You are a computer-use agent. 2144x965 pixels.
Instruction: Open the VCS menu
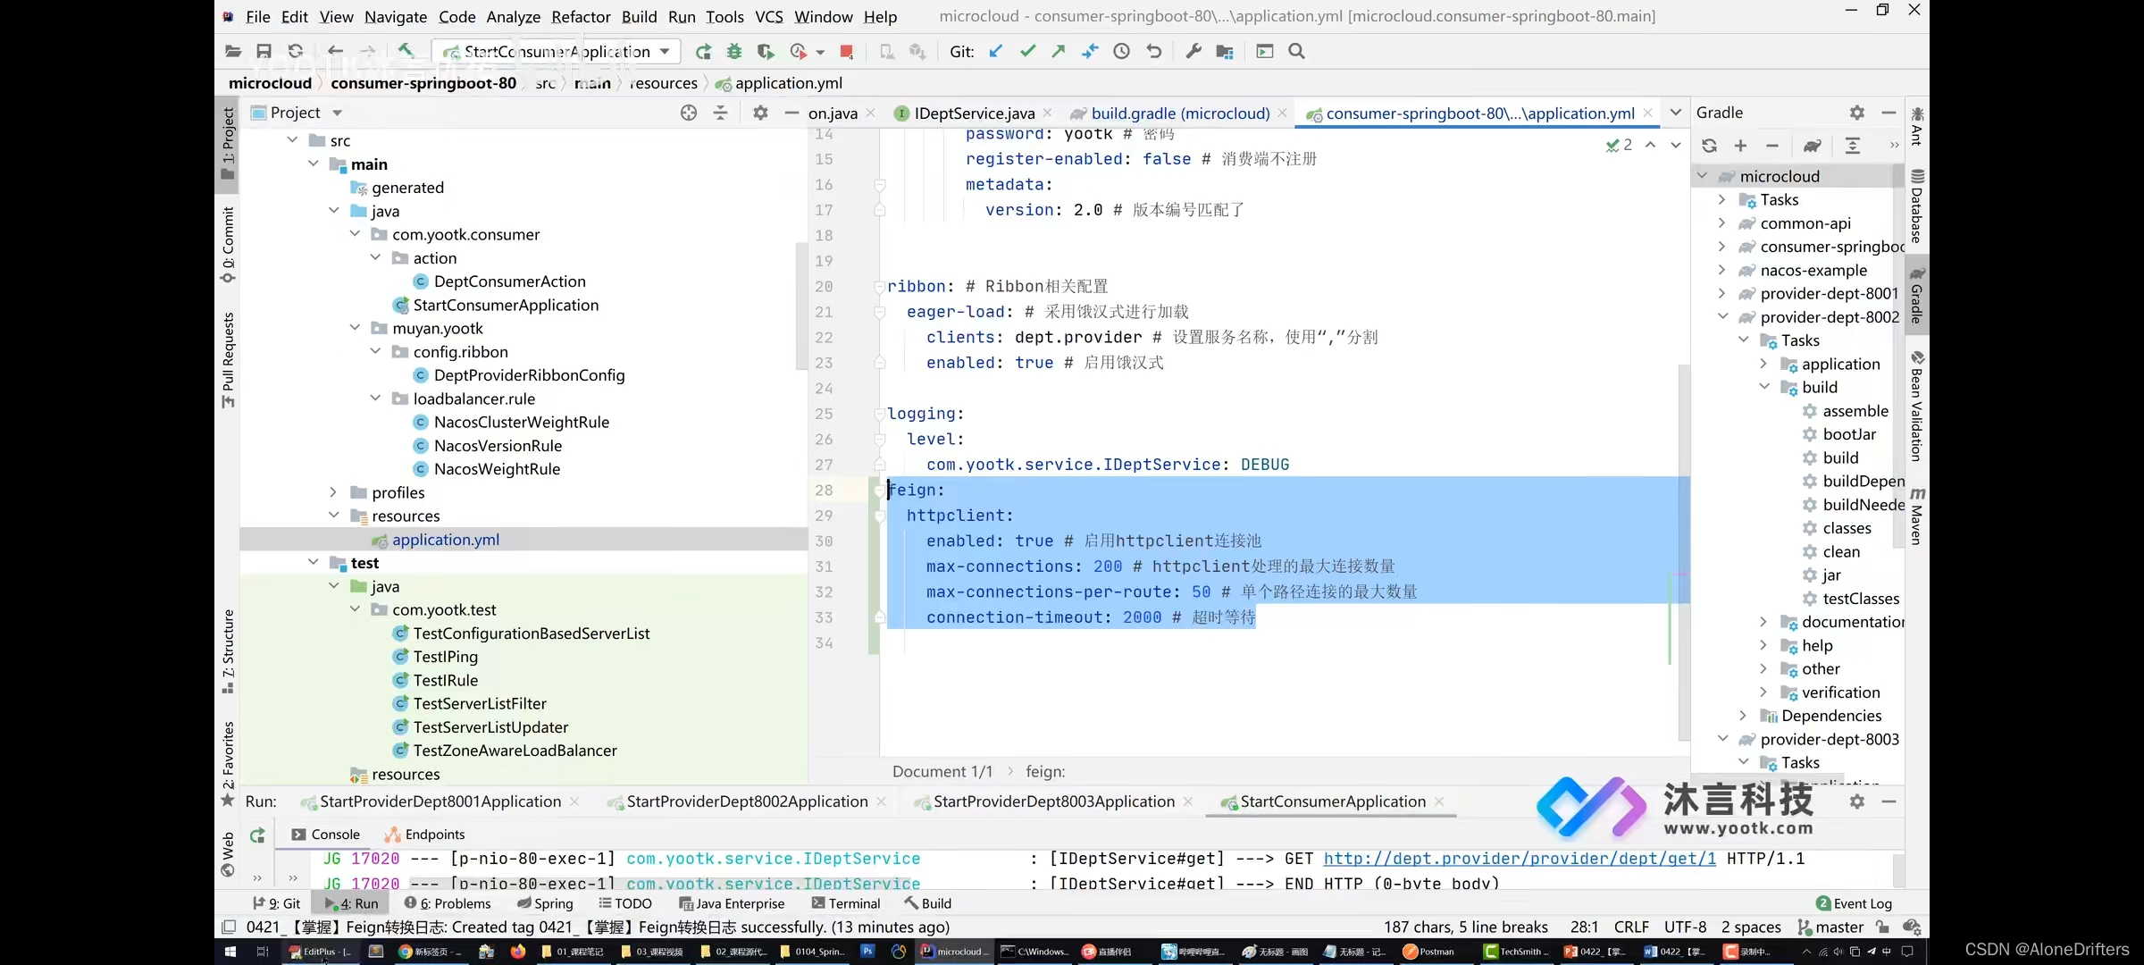click(769, 17)
